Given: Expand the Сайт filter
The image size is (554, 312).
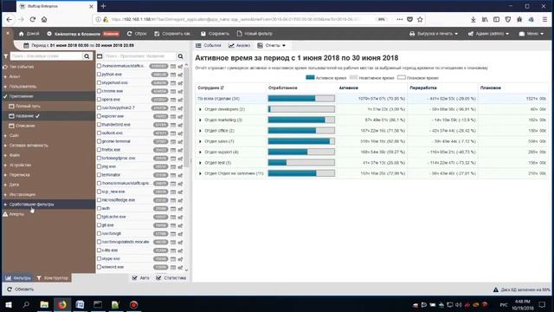Looking at the screenshot, I should pyautogui.click(x=5, y=135).
